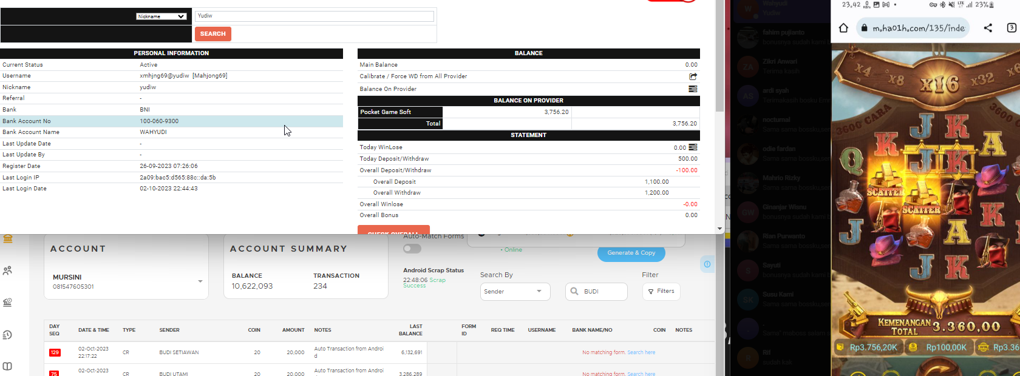The height and width of the screenshot is (376, 1020).
Task: Open fahim pujianto chat in dark list
Action: 782,37
